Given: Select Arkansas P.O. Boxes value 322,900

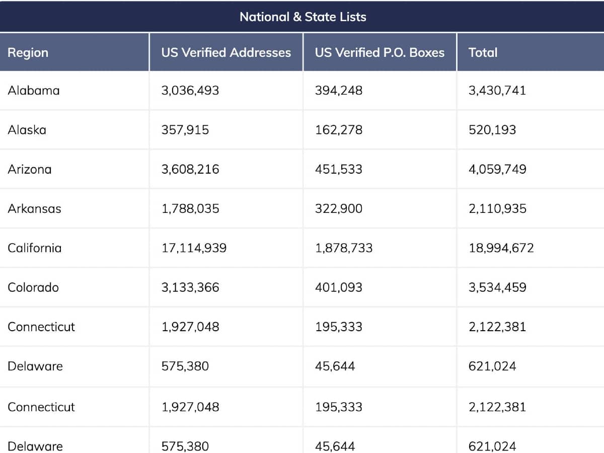Looking at the screenshot, I should 338,208.
